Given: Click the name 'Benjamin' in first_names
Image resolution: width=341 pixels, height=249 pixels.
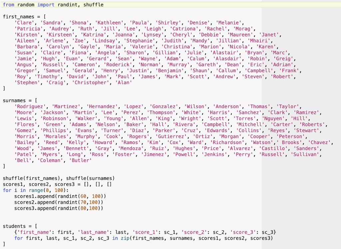Looking at the screenshot, I should (x=171, y=71).
